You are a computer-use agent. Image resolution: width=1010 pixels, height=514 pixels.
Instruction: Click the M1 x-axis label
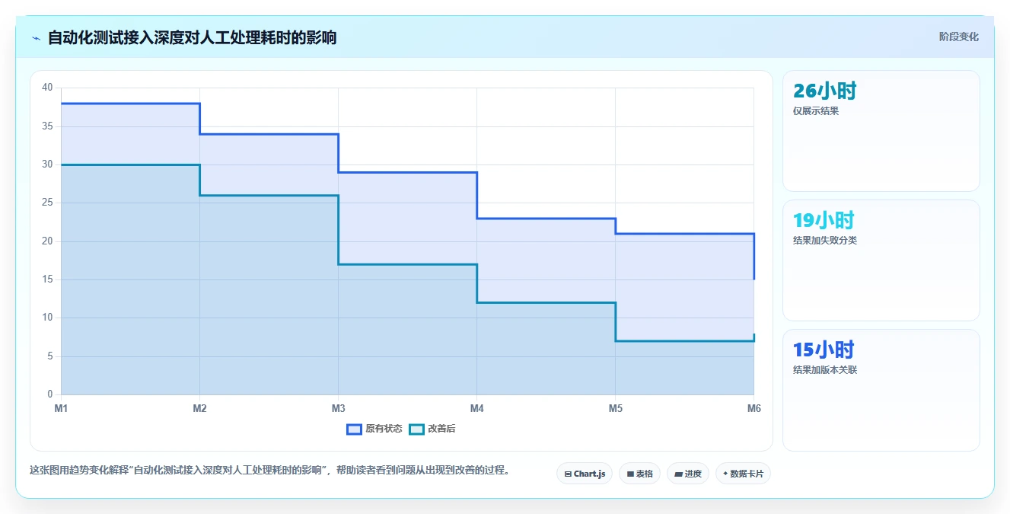pyautogui.click(x=61, y=409)
